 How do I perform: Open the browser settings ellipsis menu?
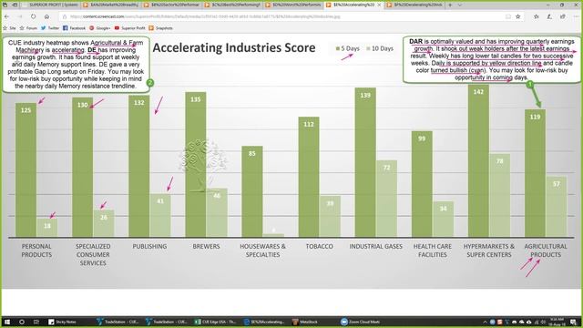tap(576, 16)
